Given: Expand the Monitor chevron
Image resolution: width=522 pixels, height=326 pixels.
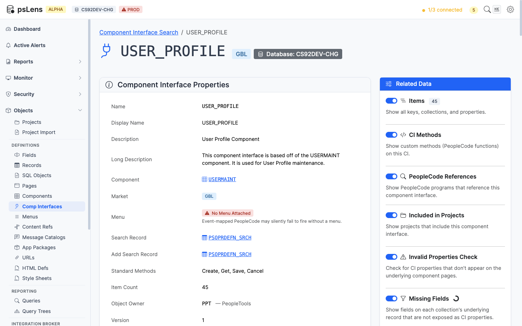Looking at the screenshot, I should click(x=80, y=78).
